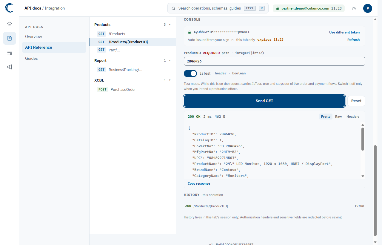
Task: Open the Overview section
Action: [54, 36]
